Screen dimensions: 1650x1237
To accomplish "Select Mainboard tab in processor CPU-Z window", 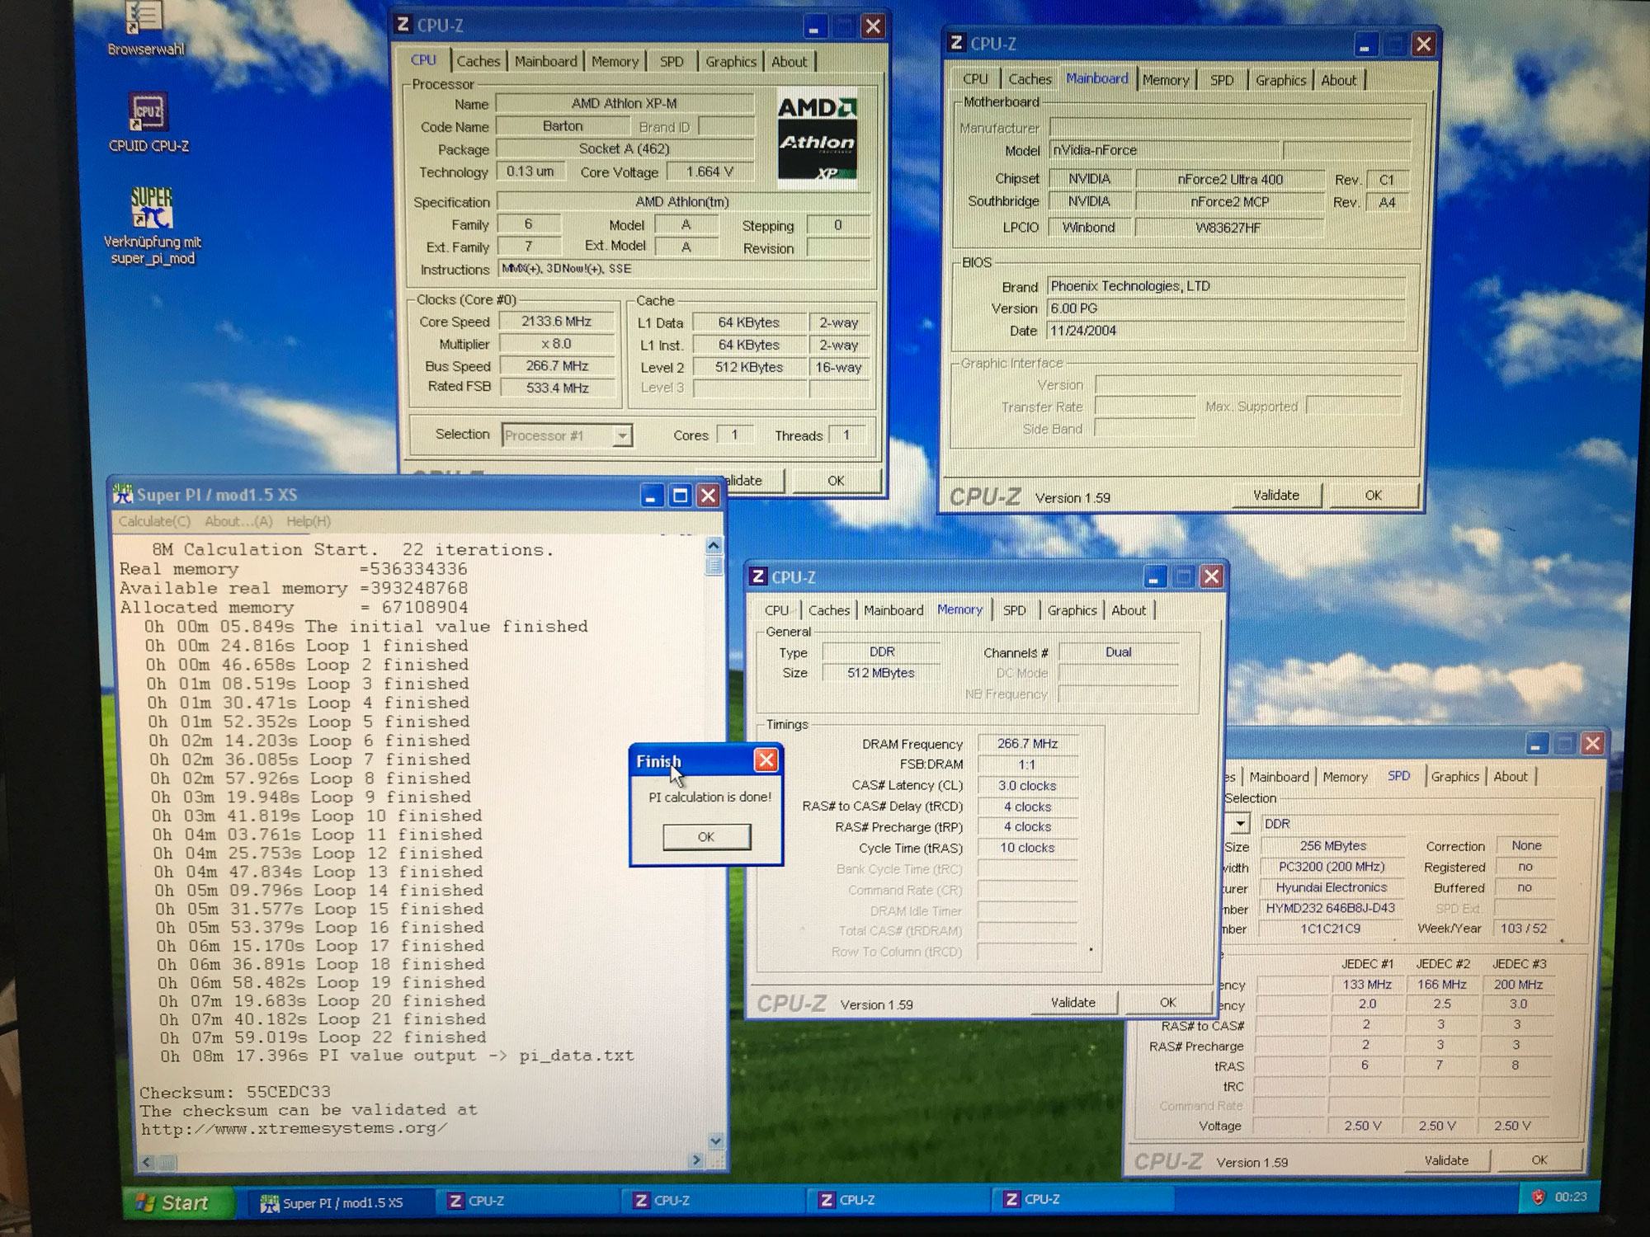I will pyautogui.click(x=545, y=61).
